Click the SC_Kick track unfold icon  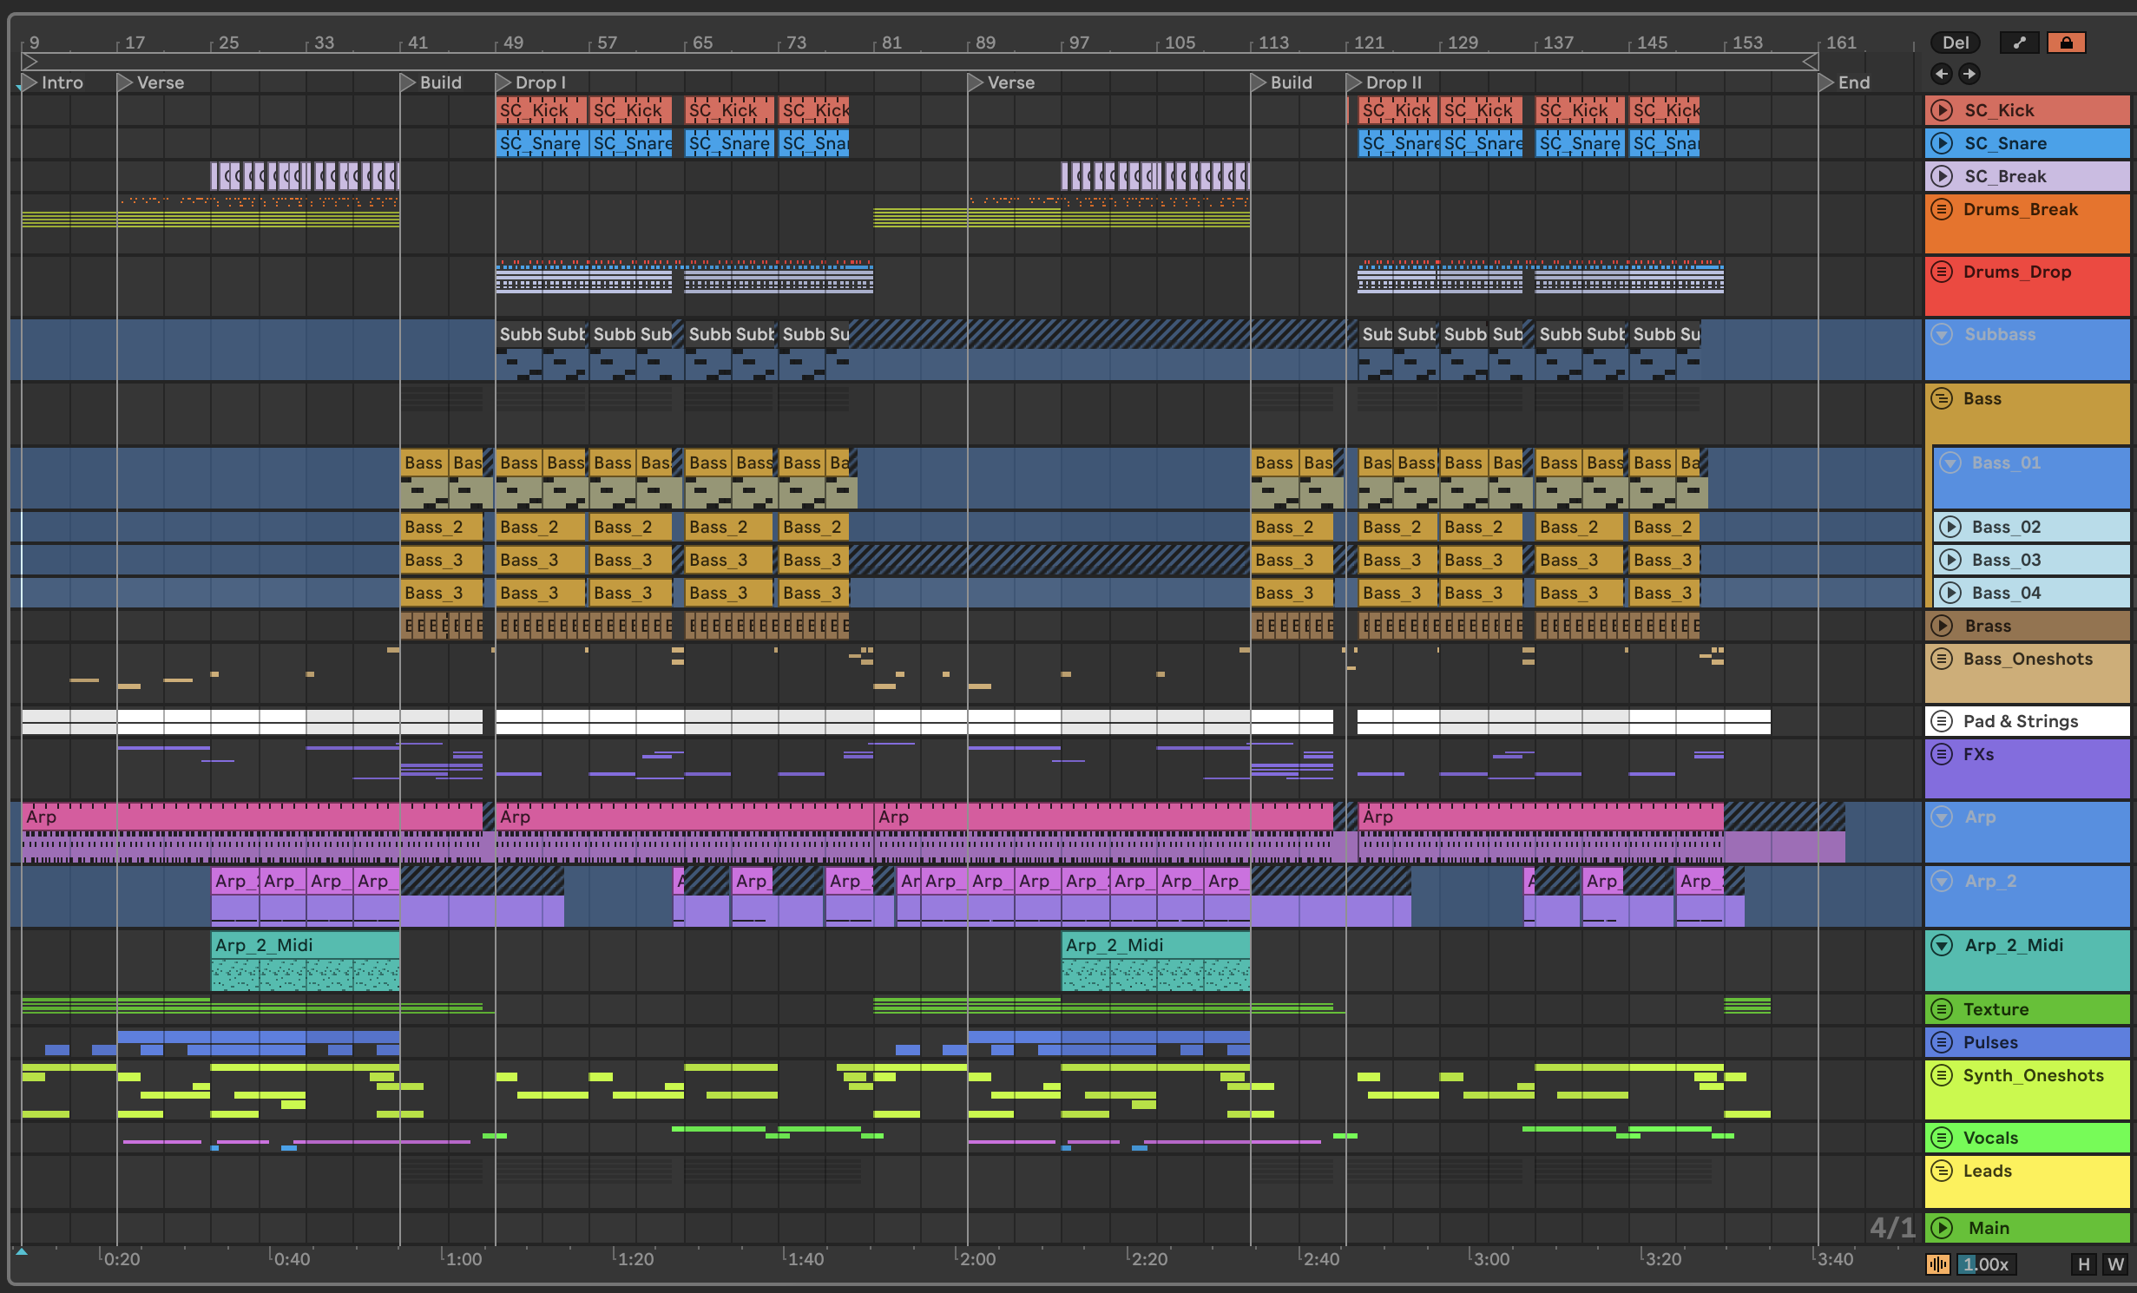[x=1943, y=110]
